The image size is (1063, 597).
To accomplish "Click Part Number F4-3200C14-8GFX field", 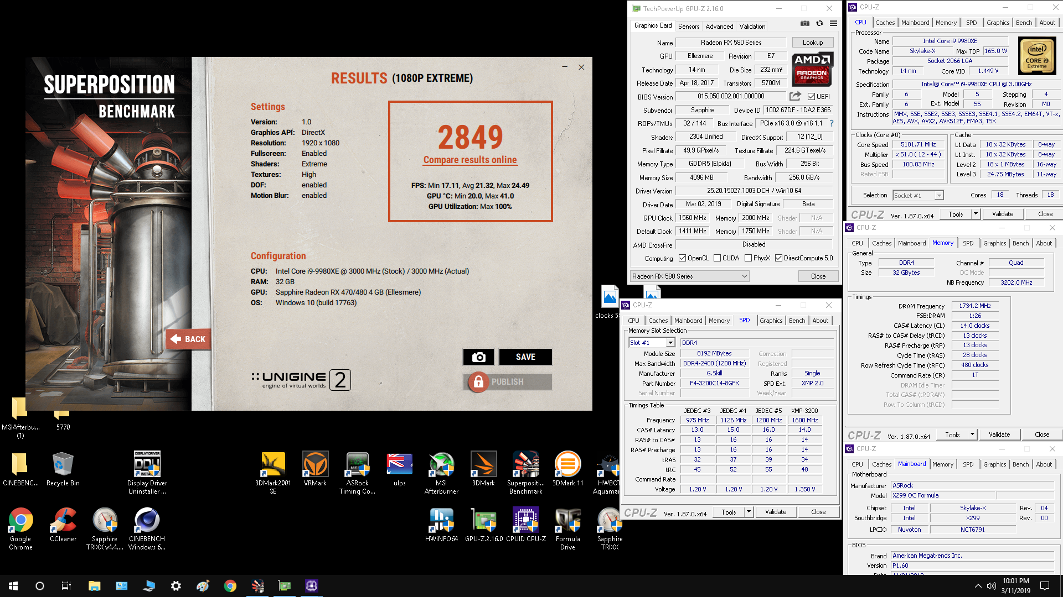I will (714, 383).
